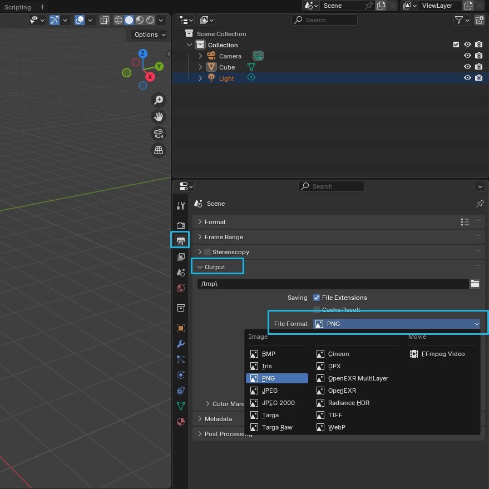
Task: Activate Wireframe viewport shading
Action: pyautogui.click(x=118, y=20)
